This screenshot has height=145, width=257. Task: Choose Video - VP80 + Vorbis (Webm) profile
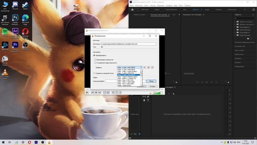click(129, 72)
